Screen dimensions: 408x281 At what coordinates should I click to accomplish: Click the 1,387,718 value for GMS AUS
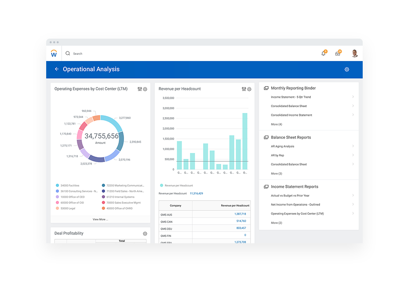tap(240, 214)
